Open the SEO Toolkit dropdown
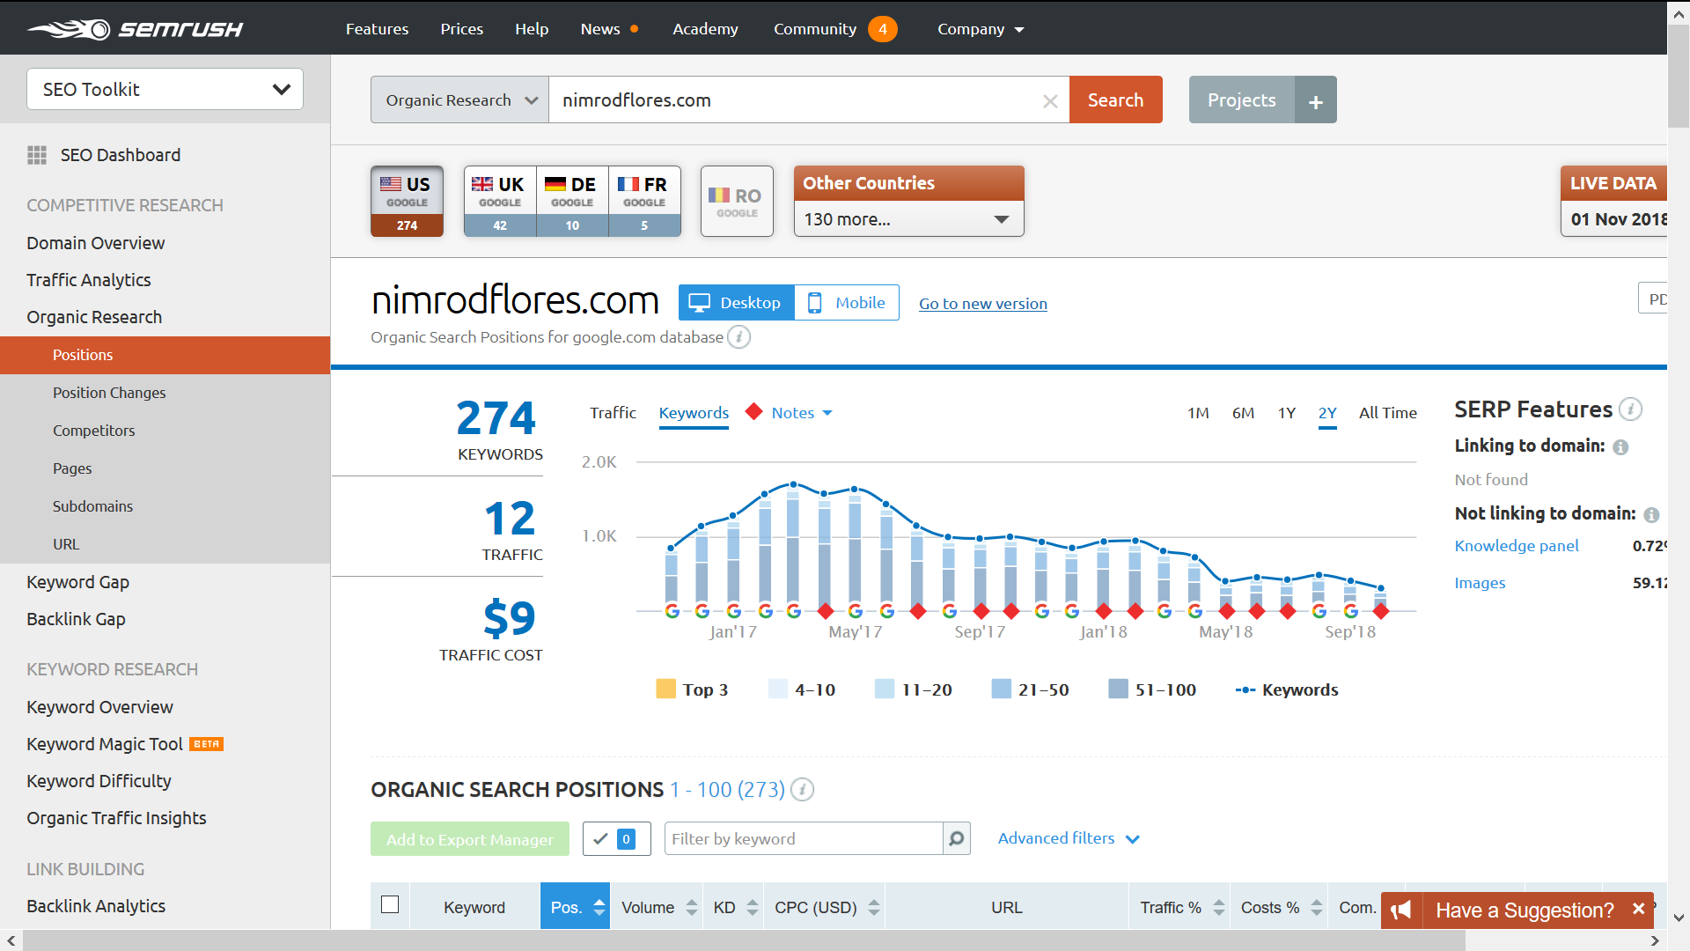This screenshot has width=1690, height=951. pyautogui.click(x=165, y=89)
